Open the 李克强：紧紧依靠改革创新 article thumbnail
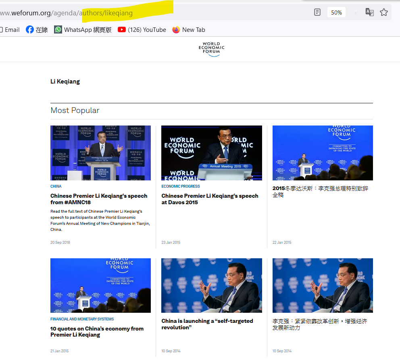 pyautogui.click(x=323, y=285)
